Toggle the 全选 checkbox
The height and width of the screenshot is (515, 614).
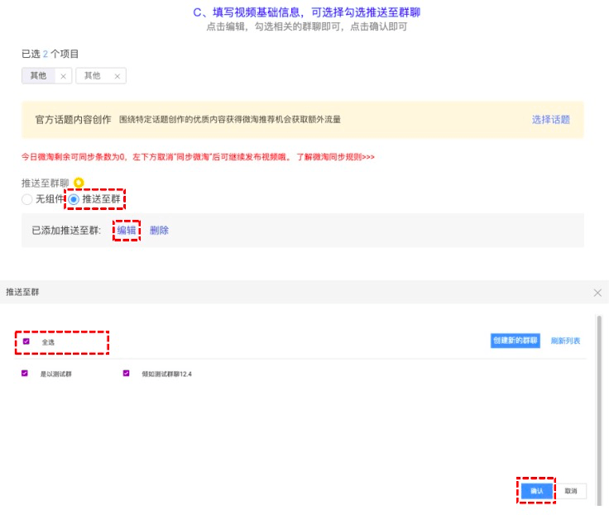[x=26, y=341]
